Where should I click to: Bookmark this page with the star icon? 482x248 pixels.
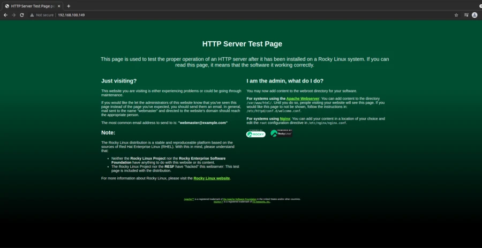click(456, 15)
